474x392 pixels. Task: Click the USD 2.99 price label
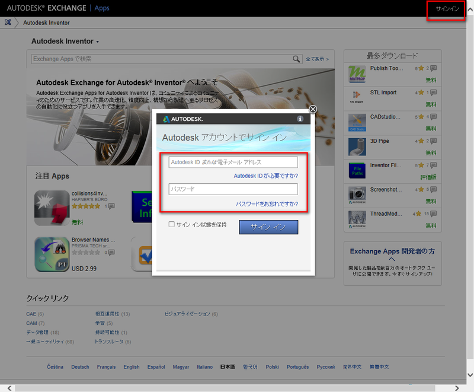point(84,269)
